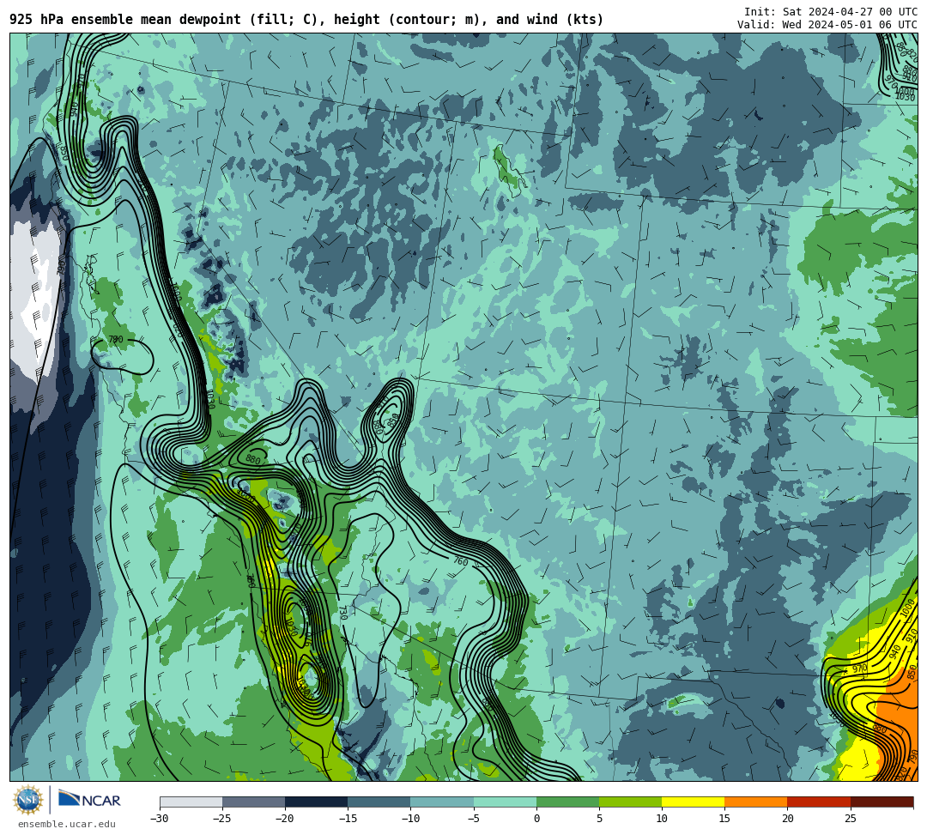Click the dark brown above-25 swatch
This screenshot has height=835, width=927.
pos(882,802)
